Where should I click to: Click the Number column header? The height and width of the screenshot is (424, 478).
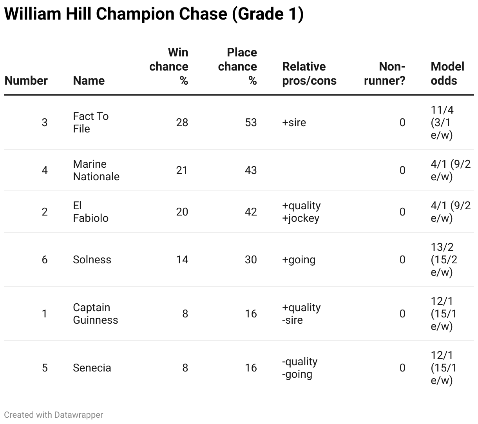click(x=26, y=80)
